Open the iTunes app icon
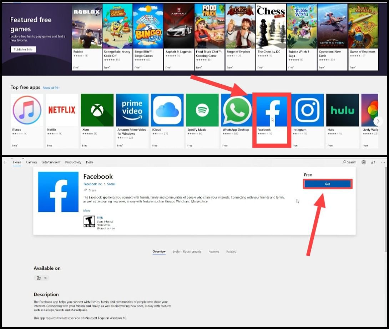Image resolution: width=389 pixels, height=329 pixels. click(x=27, y=110)
